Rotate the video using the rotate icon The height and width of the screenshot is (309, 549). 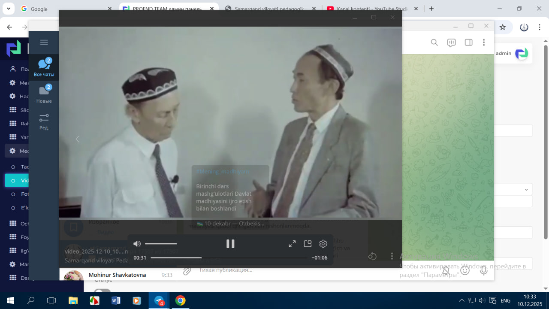372,256
